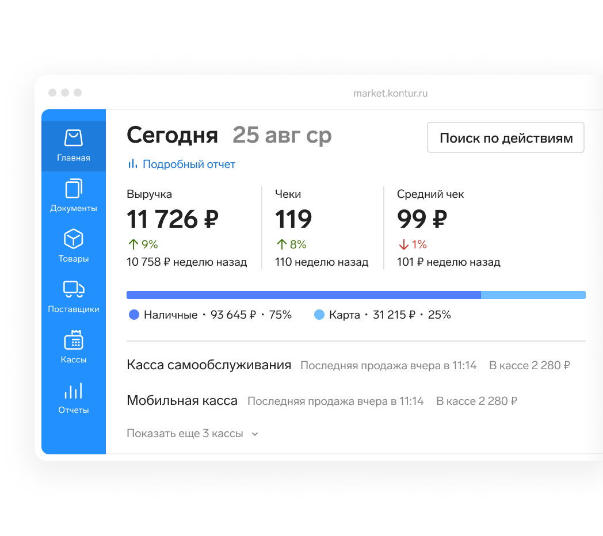Click the market.kontur.ru address bar
This screenshot has width=603, height=536.
click(x=390, y=93)
